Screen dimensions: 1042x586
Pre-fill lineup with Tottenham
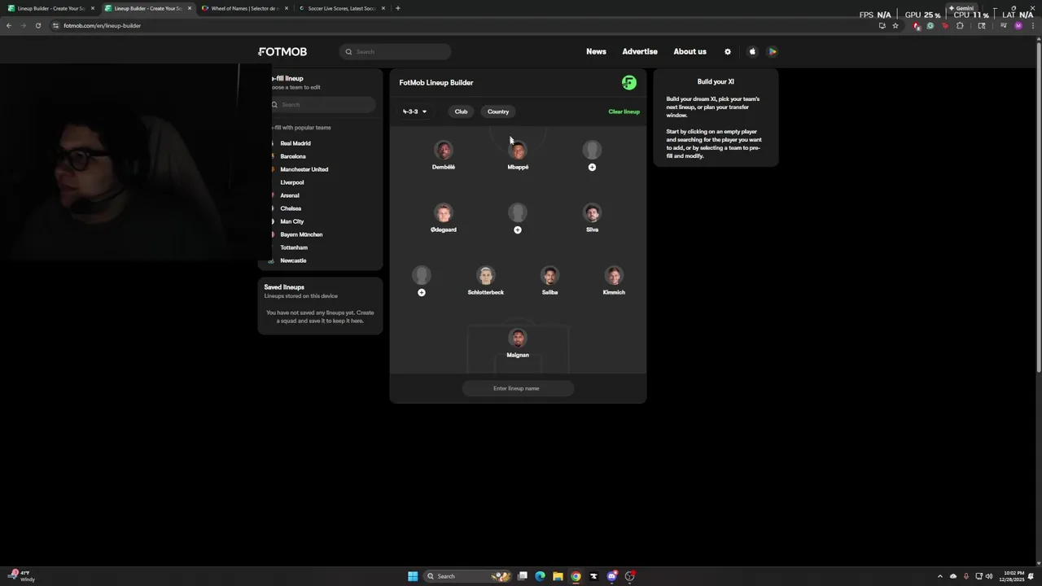(294, 247)
